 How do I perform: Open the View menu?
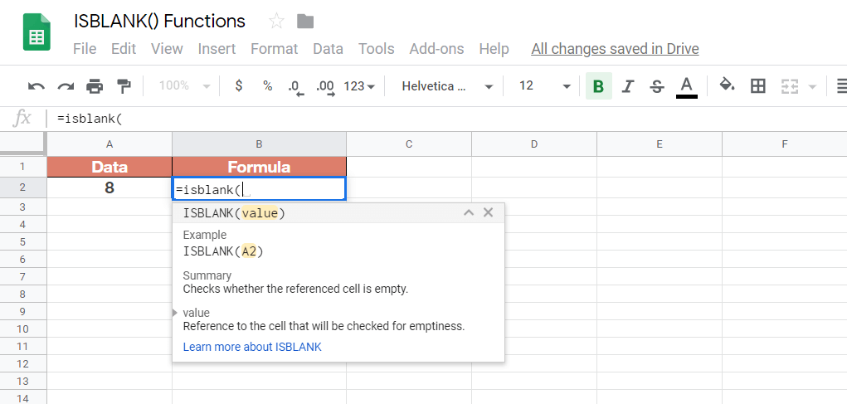click(167, 49)
